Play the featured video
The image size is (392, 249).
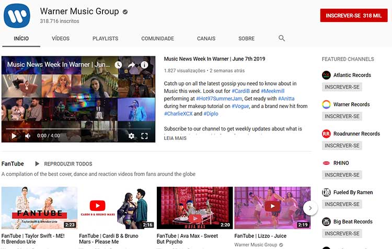coord(14,136)
